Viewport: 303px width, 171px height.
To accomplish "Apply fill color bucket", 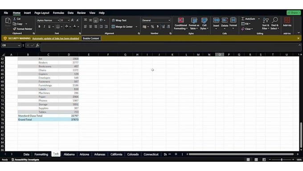I will pyautogui.click(x=66, y=26).
